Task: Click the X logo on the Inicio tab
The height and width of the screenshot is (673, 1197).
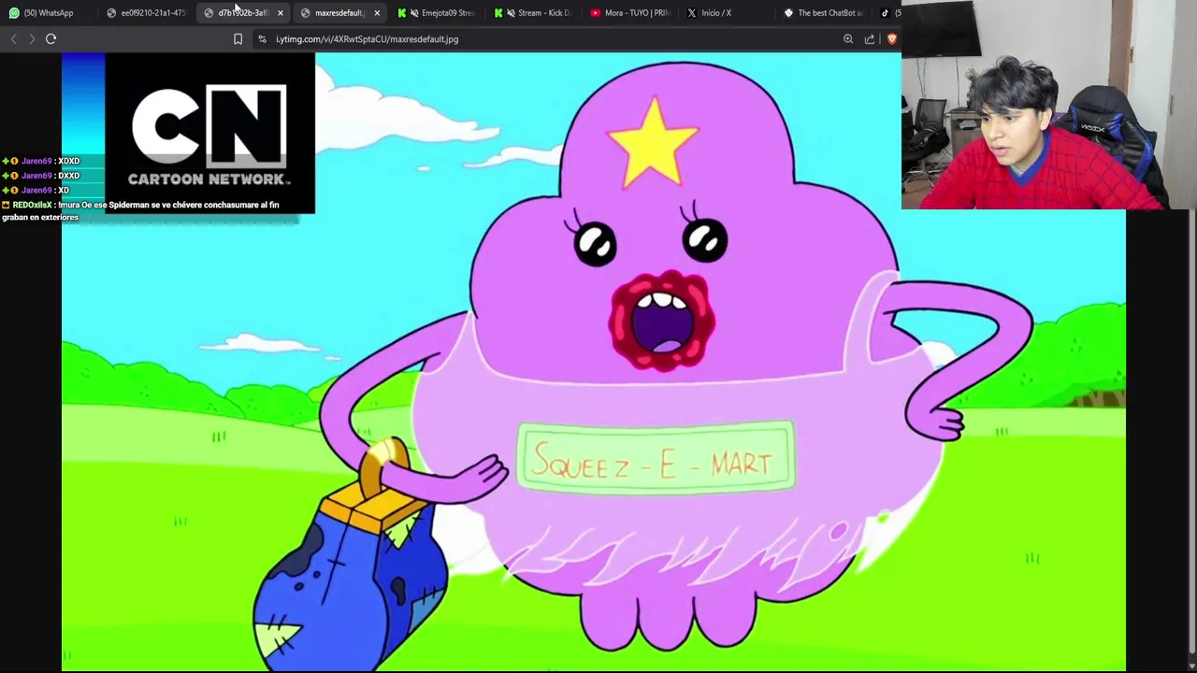Action: (692, 13)
